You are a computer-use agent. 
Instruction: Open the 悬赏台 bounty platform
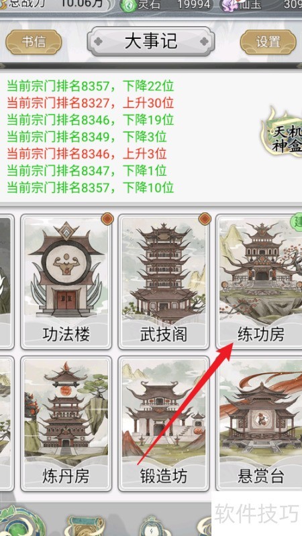(260, 424)
